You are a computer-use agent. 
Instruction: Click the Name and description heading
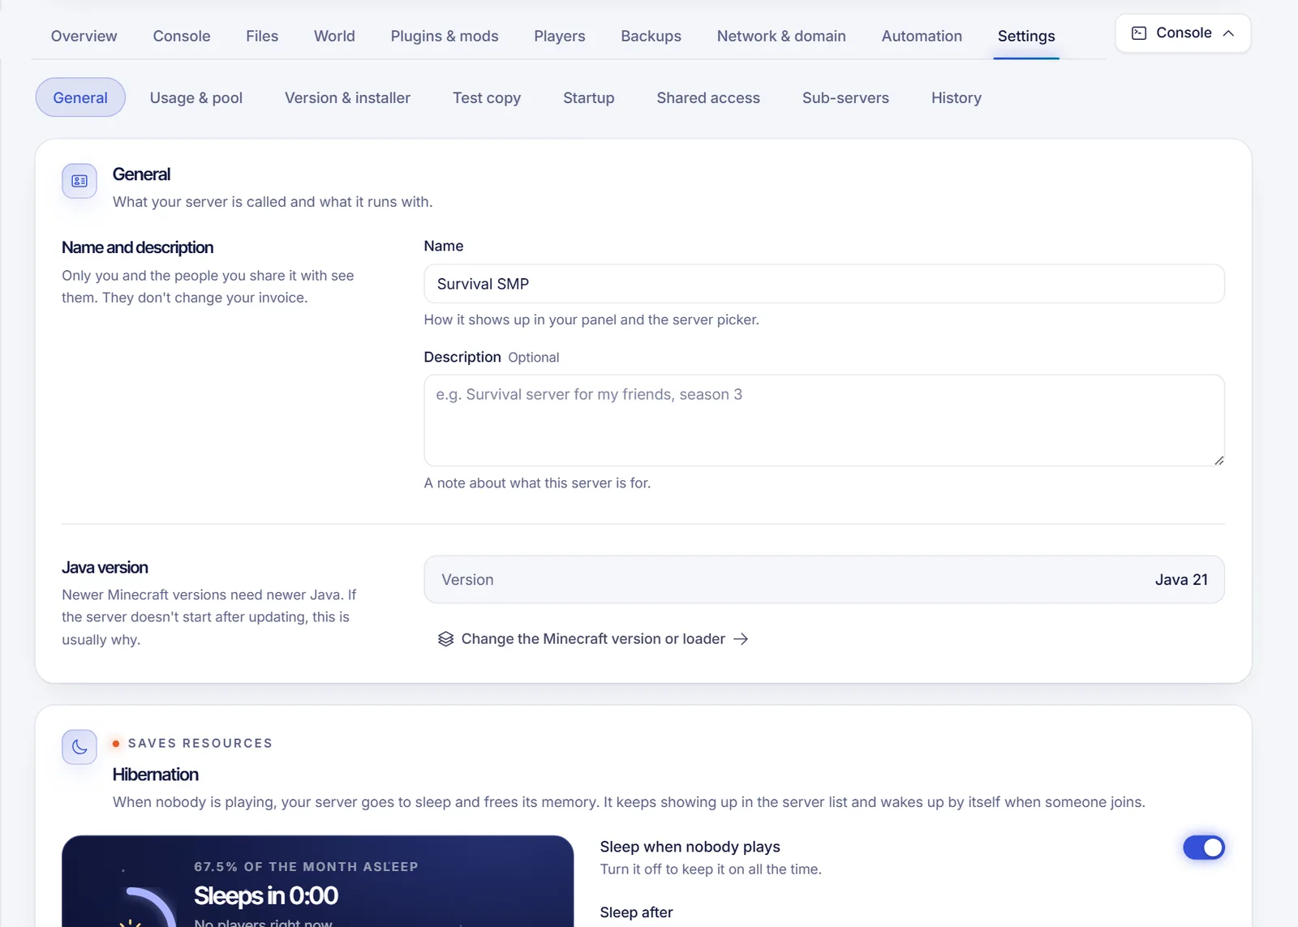pos(138,247)
